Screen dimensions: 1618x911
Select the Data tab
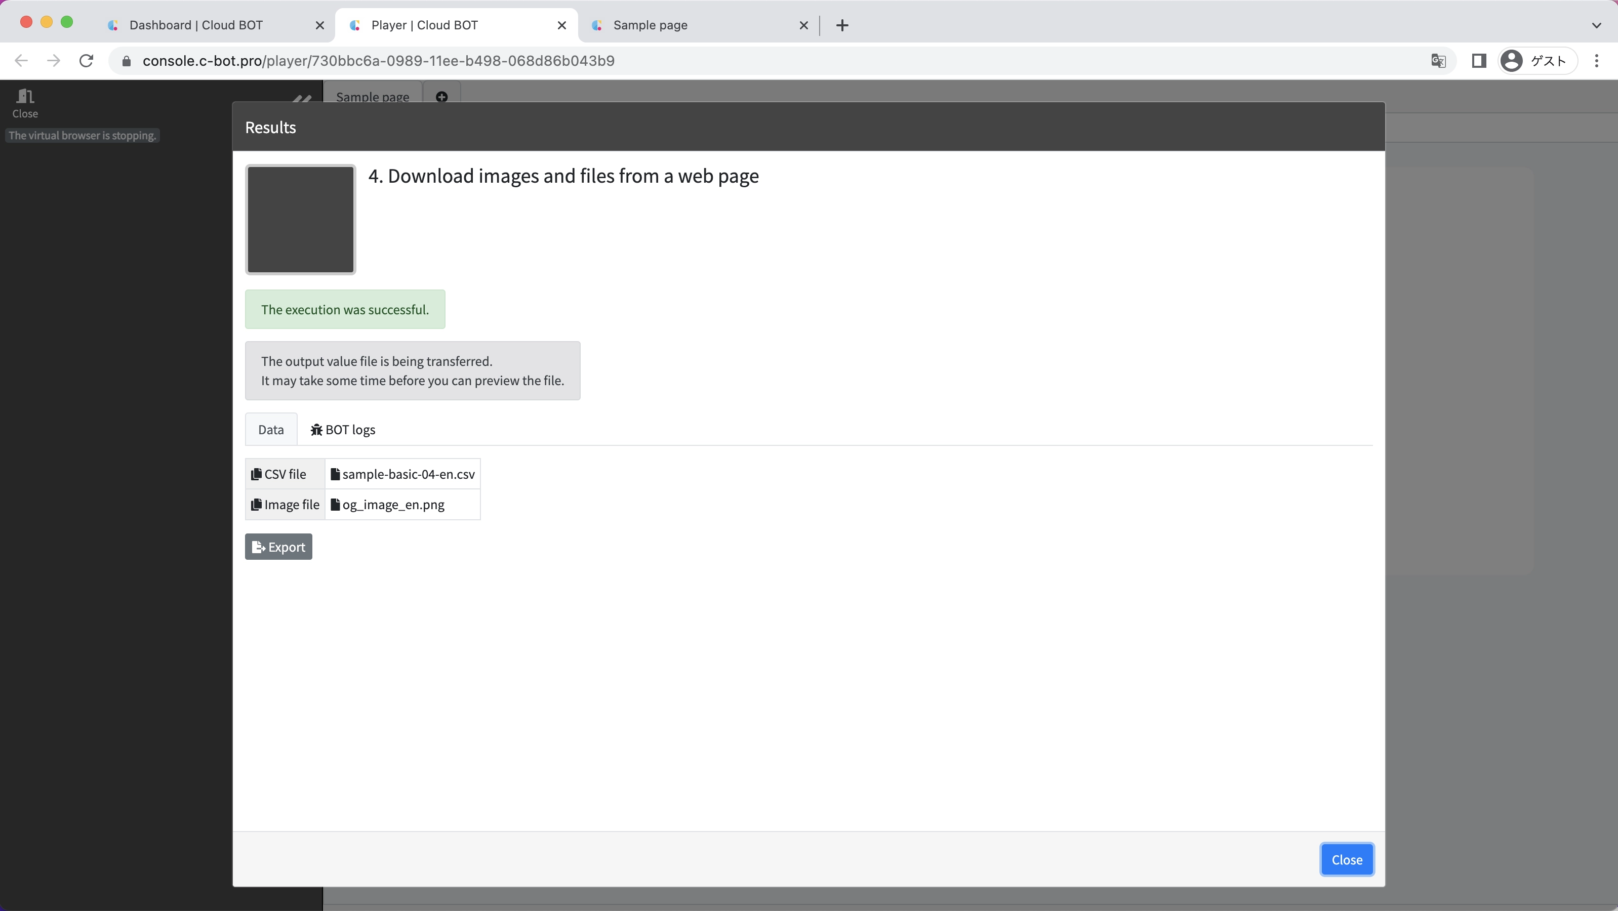(271, 430)
